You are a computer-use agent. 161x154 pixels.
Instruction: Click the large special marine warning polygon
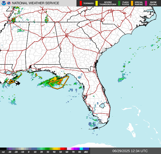point(59,82)
